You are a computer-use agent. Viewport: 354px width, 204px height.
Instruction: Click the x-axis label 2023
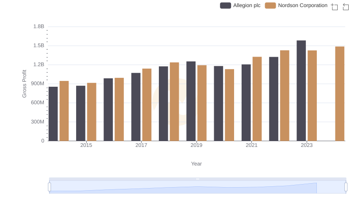coord(307,145)
